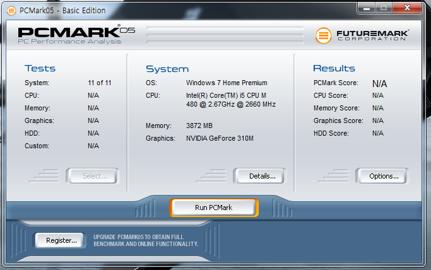Click 'NVIDIA GeForce 310M' graphics value
This screenshot has height=270, width=431.
(220, 138)
